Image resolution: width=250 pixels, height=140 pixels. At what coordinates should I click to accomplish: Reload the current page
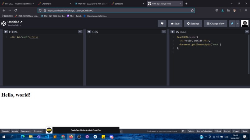click(x=16, y=10)
